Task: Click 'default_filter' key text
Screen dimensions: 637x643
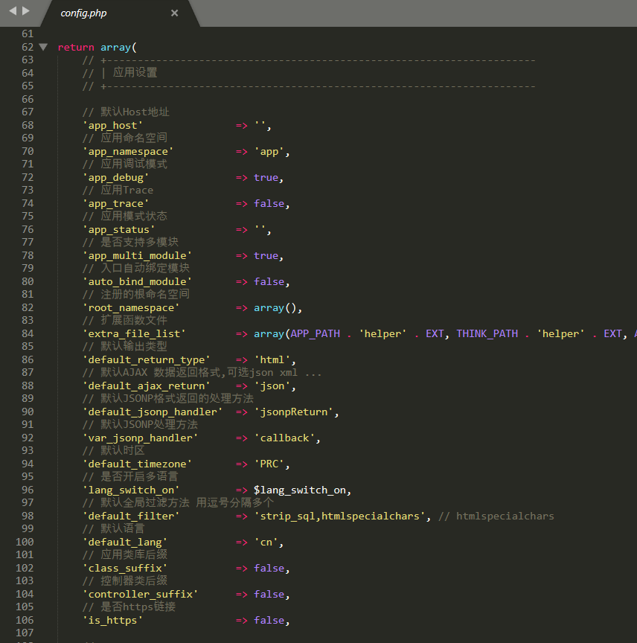Action: 131,516
